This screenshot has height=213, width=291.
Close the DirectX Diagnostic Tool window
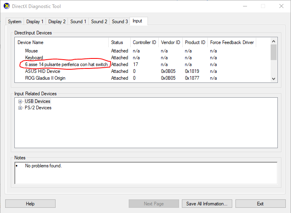click(281, 6)
